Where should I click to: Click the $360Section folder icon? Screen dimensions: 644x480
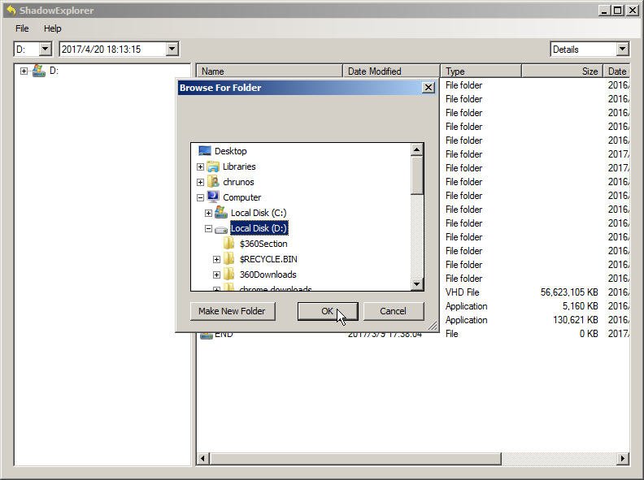228,244
